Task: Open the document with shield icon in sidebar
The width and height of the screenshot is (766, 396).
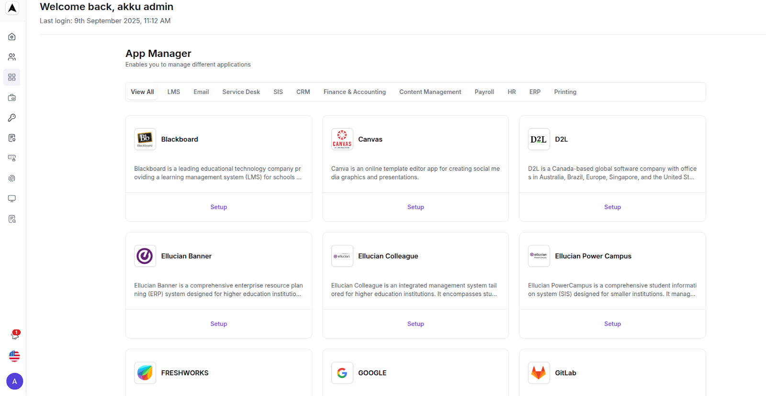Action: pos(12,138)
